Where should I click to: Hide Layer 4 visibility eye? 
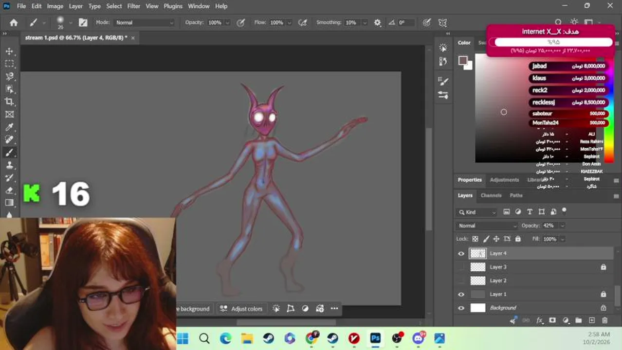tap(461, 253)
